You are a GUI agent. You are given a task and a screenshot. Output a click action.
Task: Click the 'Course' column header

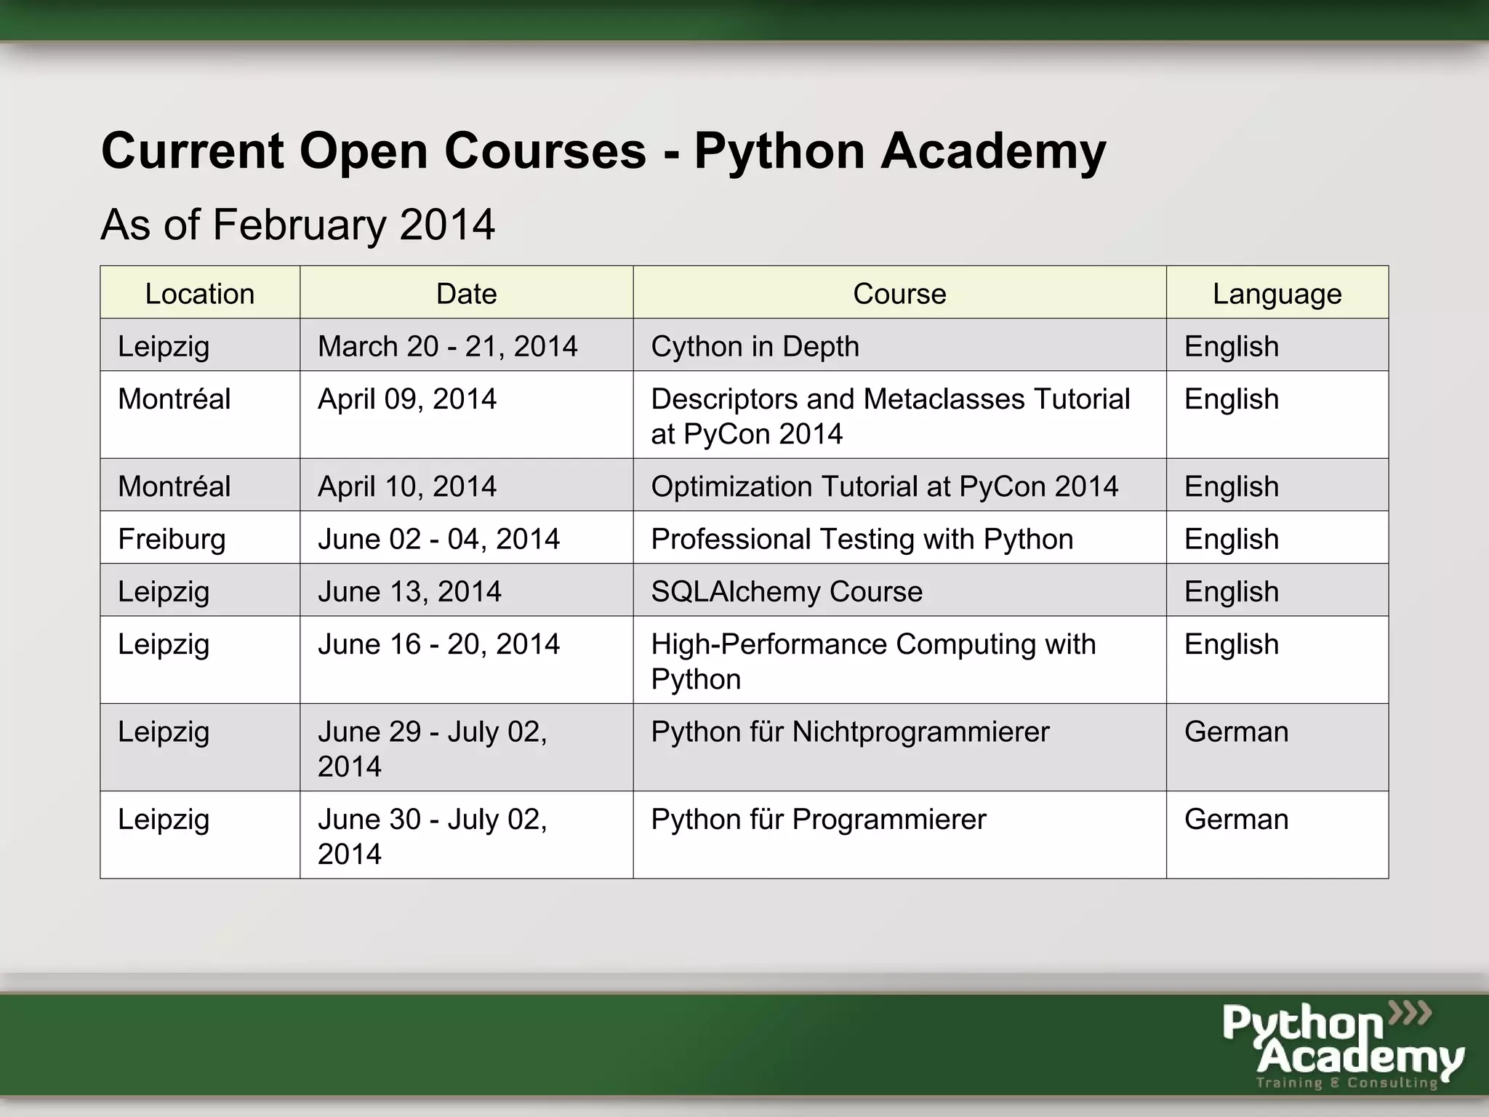[x=900, y=293]
